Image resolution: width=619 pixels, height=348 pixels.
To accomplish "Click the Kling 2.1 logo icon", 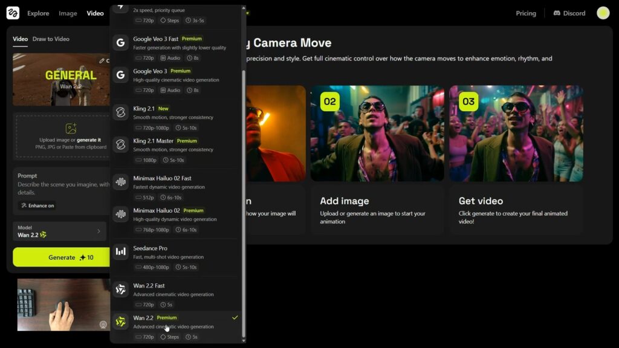I will click(x=120, y=112).
